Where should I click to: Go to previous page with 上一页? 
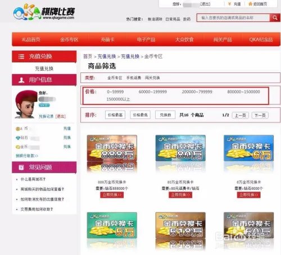pos(241,115)
